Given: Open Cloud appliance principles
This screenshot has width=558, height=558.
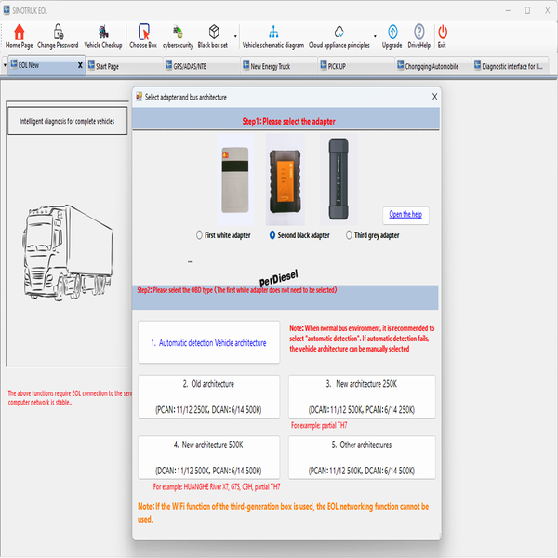Looking at the screenshot, I should coord(339,35).
